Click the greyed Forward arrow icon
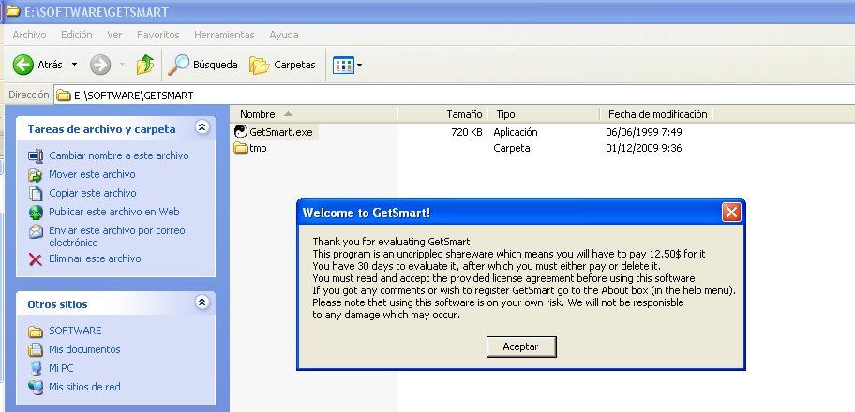Screen dimensions: 855x412 pos(100,65)
